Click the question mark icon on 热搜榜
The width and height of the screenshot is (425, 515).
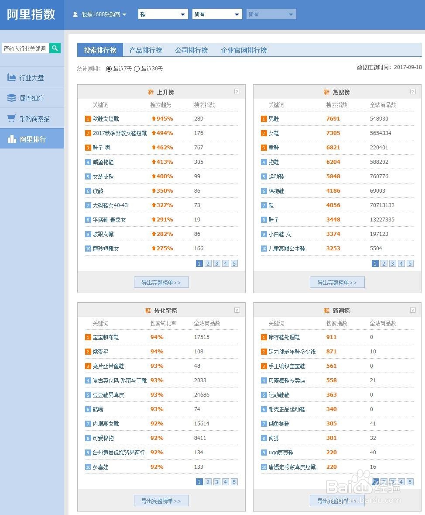pyautogui.click(x=413, y=92)
